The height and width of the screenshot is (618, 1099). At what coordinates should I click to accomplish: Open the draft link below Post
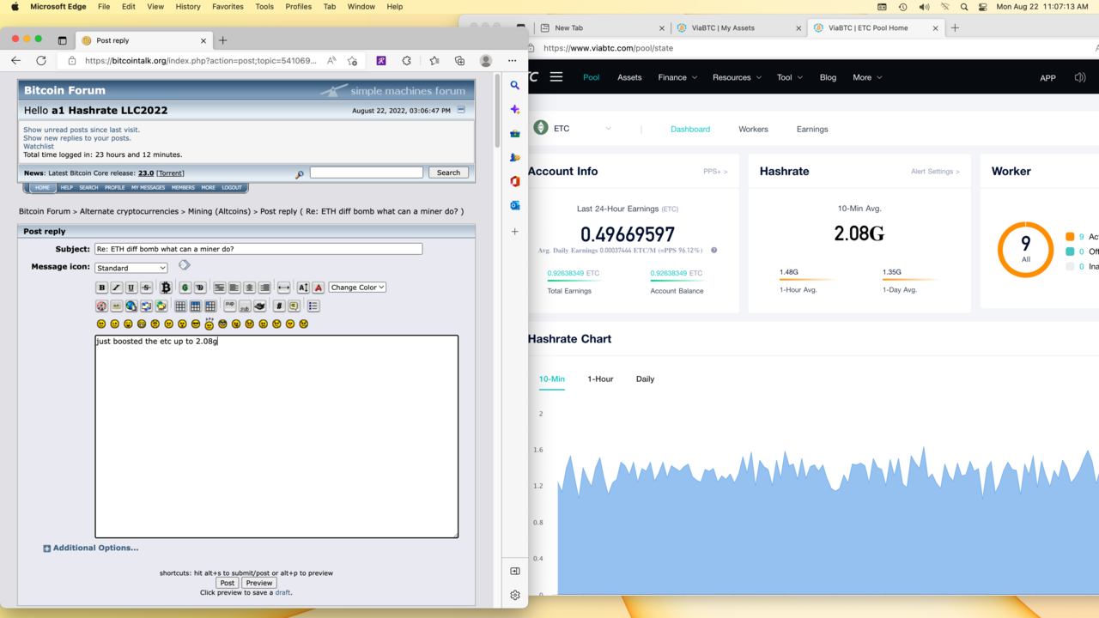[x=282, y=592]
